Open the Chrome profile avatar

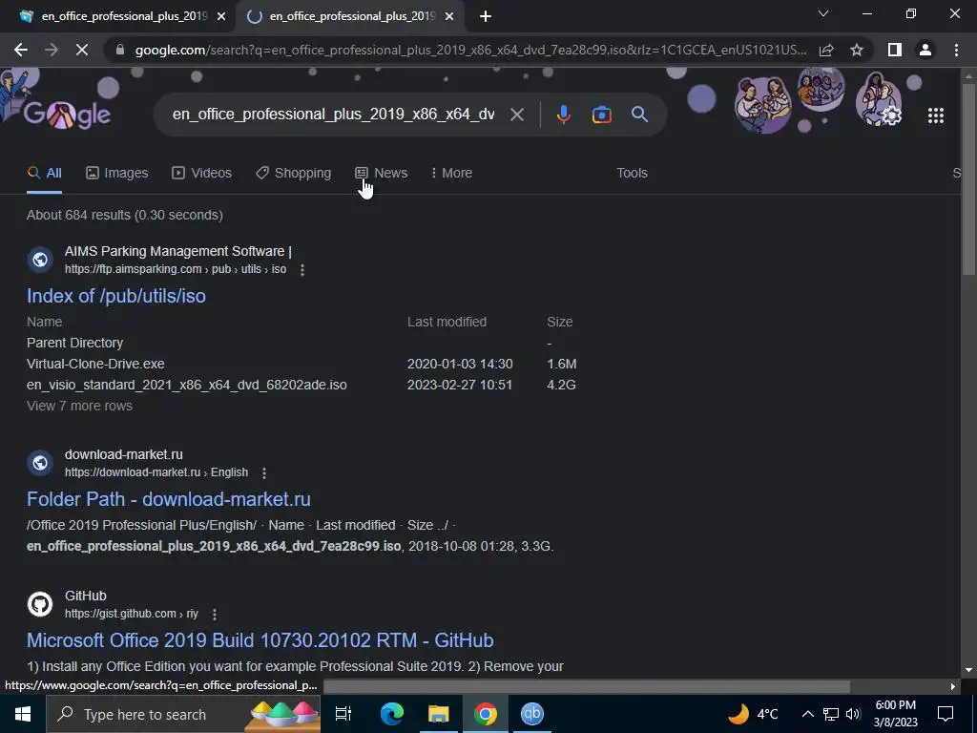pos(925,50)
